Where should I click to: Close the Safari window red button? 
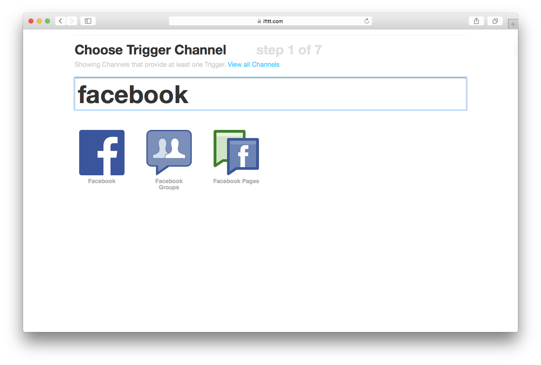(31, 21)
